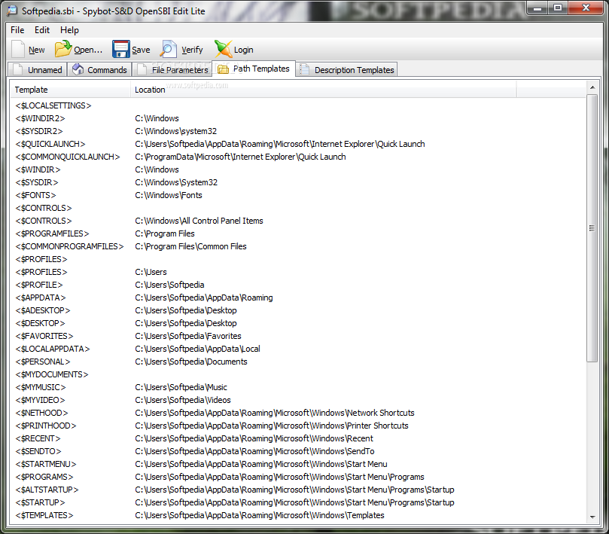Click the Save button label

[x=141, y=50]
